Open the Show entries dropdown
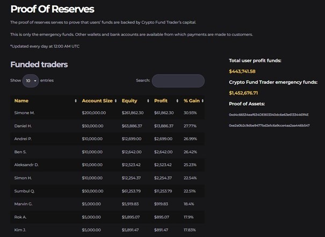Screen dimensions: 325x237 [x=31, y=80]
